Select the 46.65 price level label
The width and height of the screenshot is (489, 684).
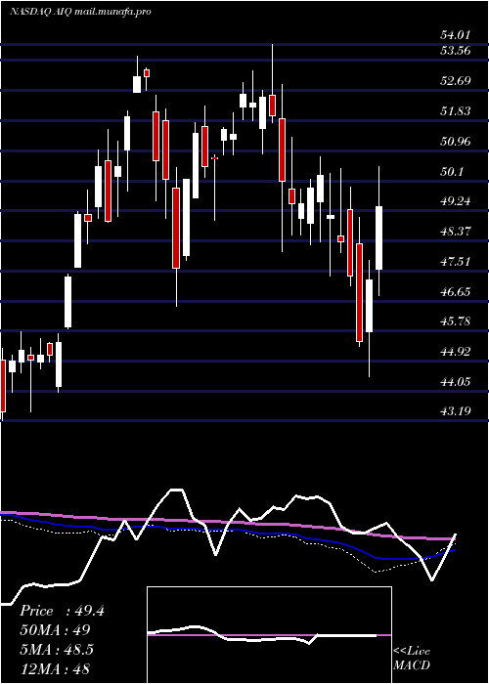[x=456, y=291]
